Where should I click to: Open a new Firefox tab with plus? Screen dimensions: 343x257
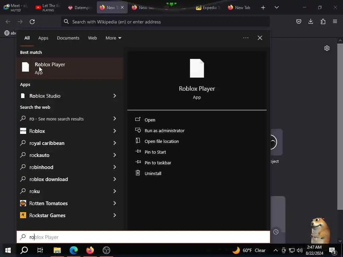263,8
